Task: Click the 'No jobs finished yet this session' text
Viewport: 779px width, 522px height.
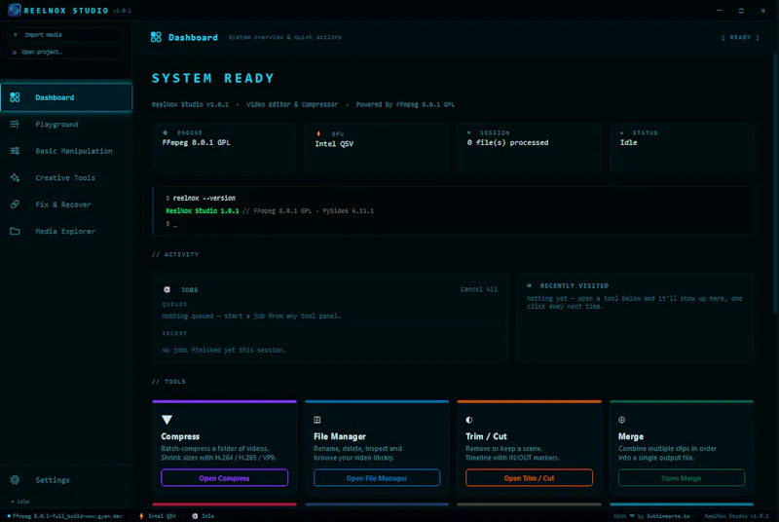Action: 224,350
